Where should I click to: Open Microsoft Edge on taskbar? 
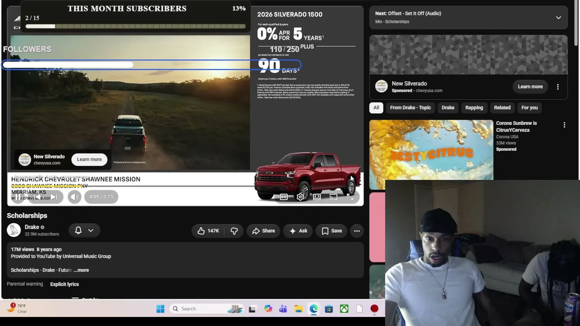pos(314,309)
